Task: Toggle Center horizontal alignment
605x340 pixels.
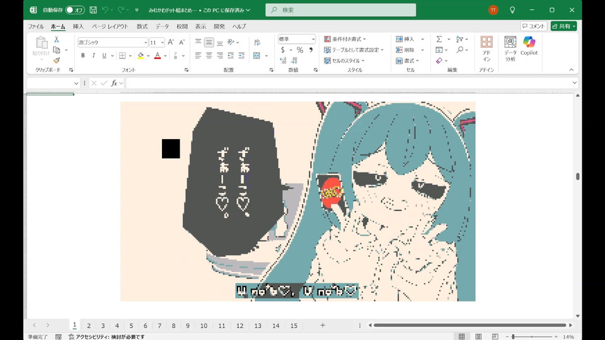Action: click(209, 56)
